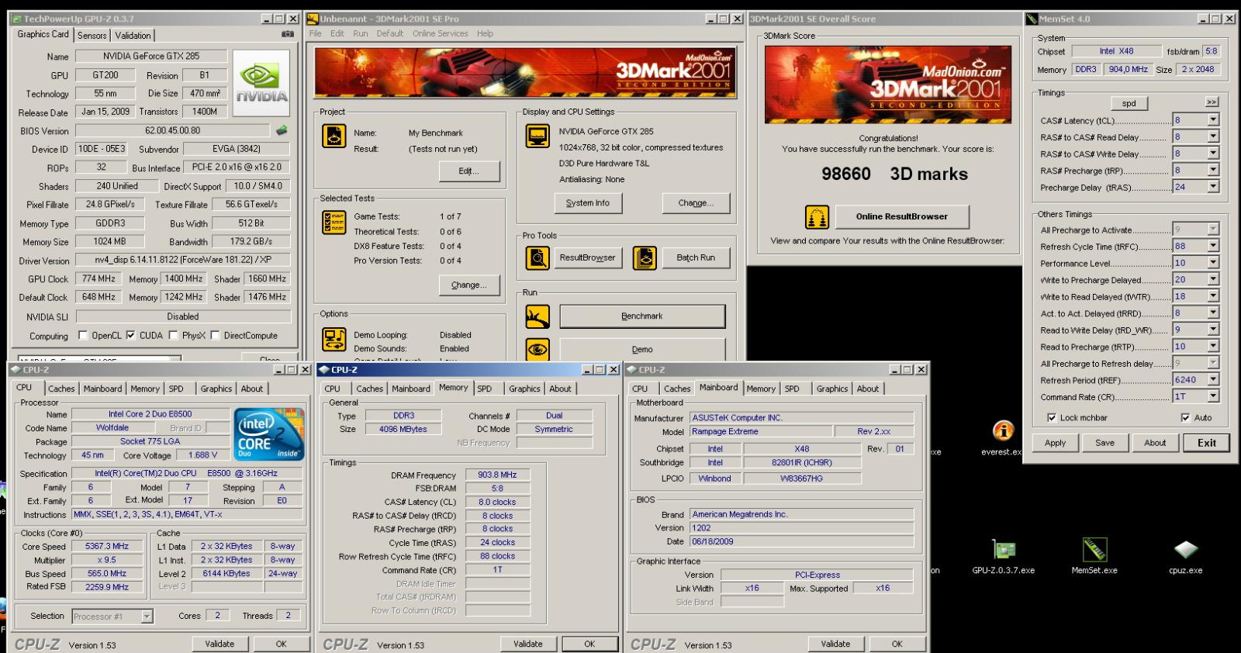Open the RAS# Precharge (tRP) dropdown in MemSet

1213,170
